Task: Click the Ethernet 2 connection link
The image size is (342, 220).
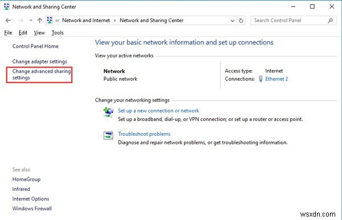Action: click(276, 79)
